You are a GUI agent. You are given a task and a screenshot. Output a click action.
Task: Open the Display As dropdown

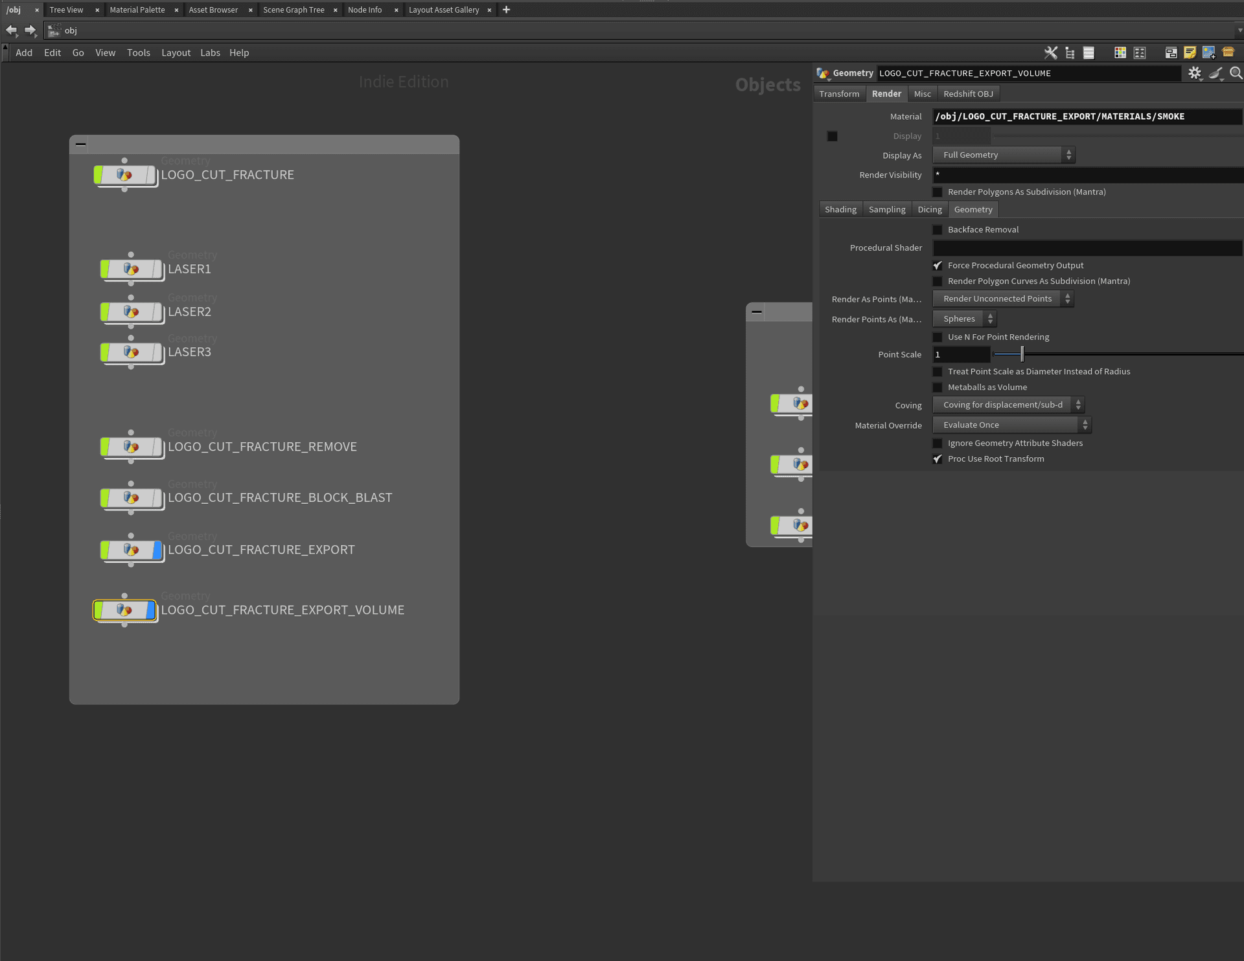[x=1004, y=155]
